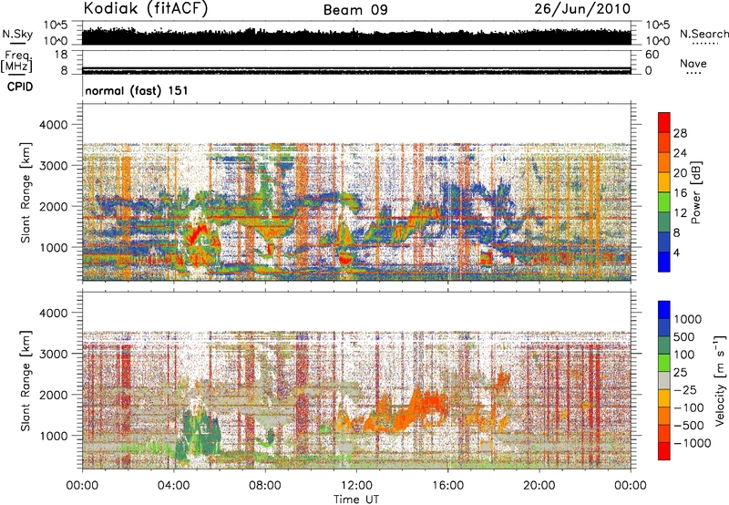The height and width of the screenshot is (505, 729).
Task: Pick the red bottom Velocity colorbar segment
Action: click(x=664, y=451)
